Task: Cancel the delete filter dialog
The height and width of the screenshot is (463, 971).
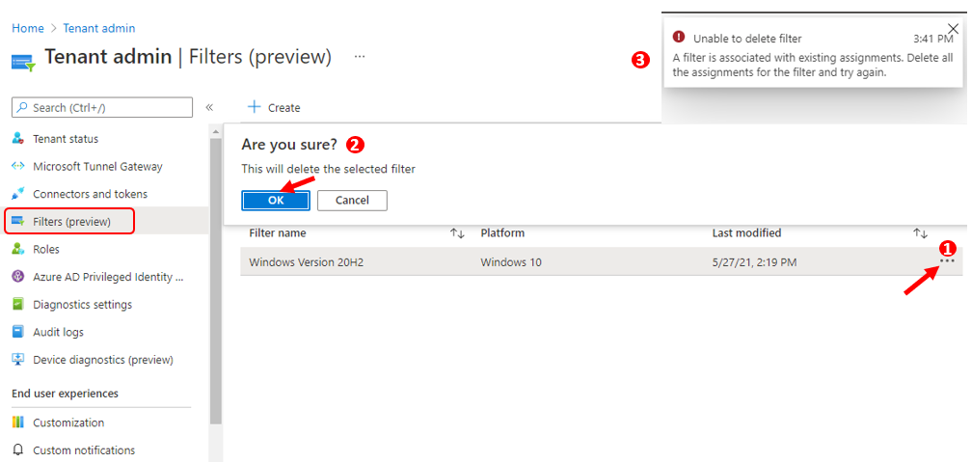Action: click(x=352, y=201)
